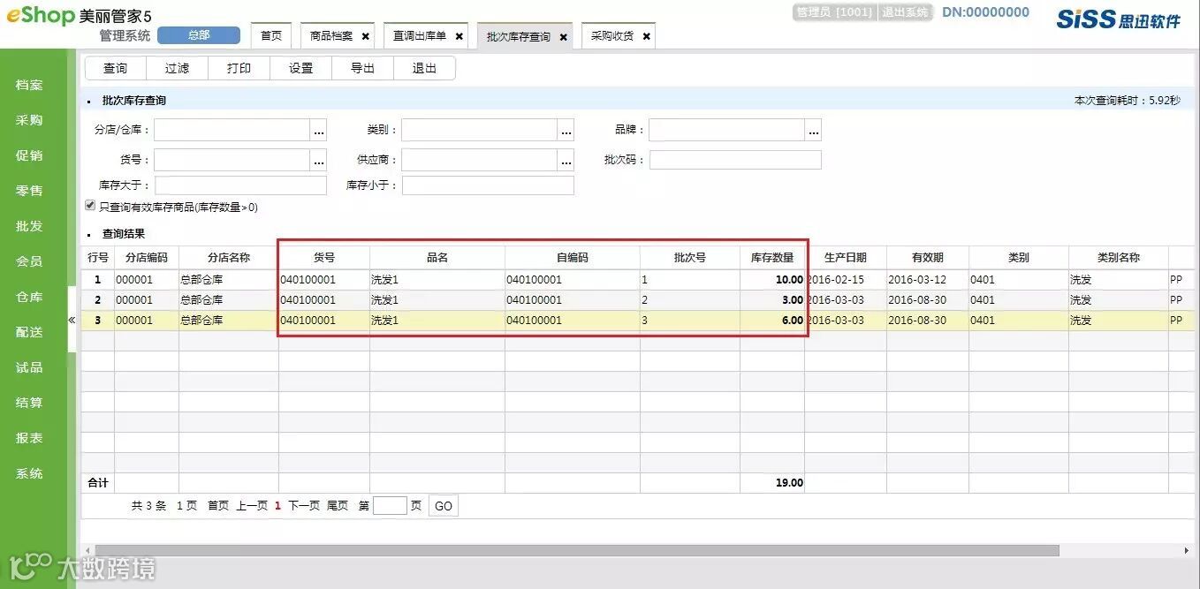The height and width of the screenshot is (589, 1200).
Task: Open 系统 in the sidebar menu
Action: click(x=29, y=473)
